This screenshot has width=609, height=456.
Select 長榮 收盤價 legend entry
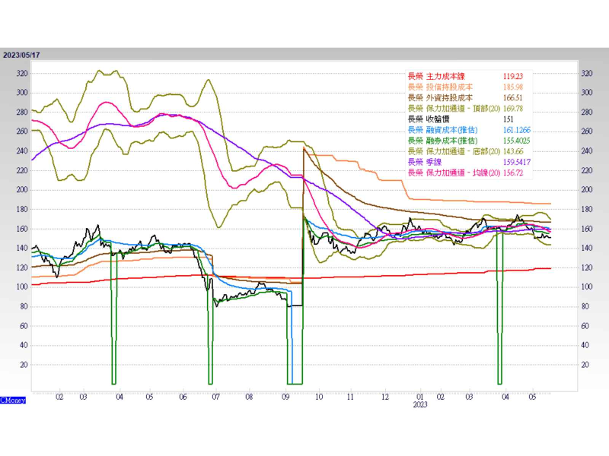(430, 119)
